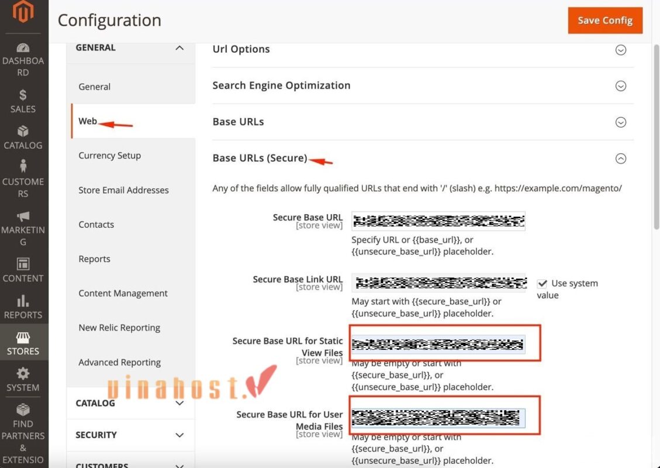Collapse the Base URLs (Secure) section
The height and width of the screenshot is (468, 660).
pyautogui.click(x=621, y=159)
